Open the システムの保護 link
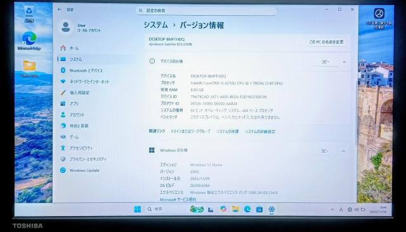This screenshot has width=406, height=232. click(x=227, y=131)
